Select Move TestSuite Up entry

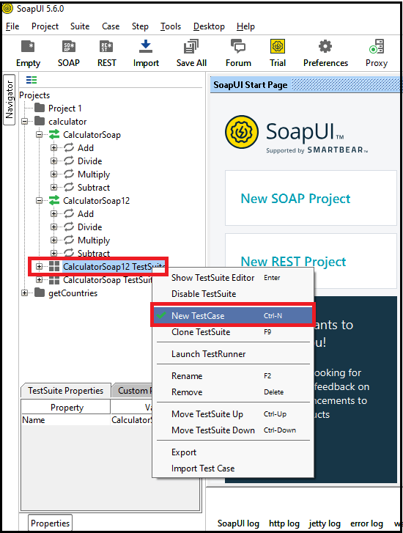[232, 414]
